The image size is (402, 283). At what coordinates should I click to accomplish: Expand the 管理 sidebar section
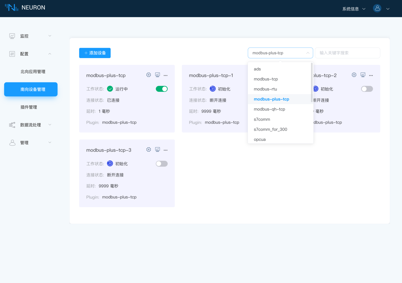click(x=50, y=143)
